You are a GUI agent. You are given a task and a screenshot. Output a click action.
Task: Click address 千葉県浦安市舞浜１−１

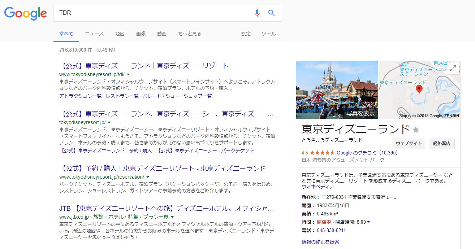pyautogui.click(x=372, y=197)
